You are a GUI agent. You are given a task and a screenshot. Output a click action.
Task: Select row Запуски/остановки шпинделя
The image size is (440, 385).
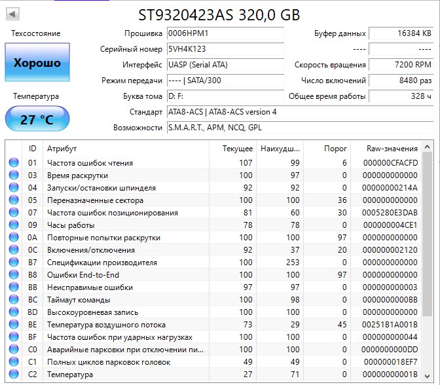(x=213, y=187)
